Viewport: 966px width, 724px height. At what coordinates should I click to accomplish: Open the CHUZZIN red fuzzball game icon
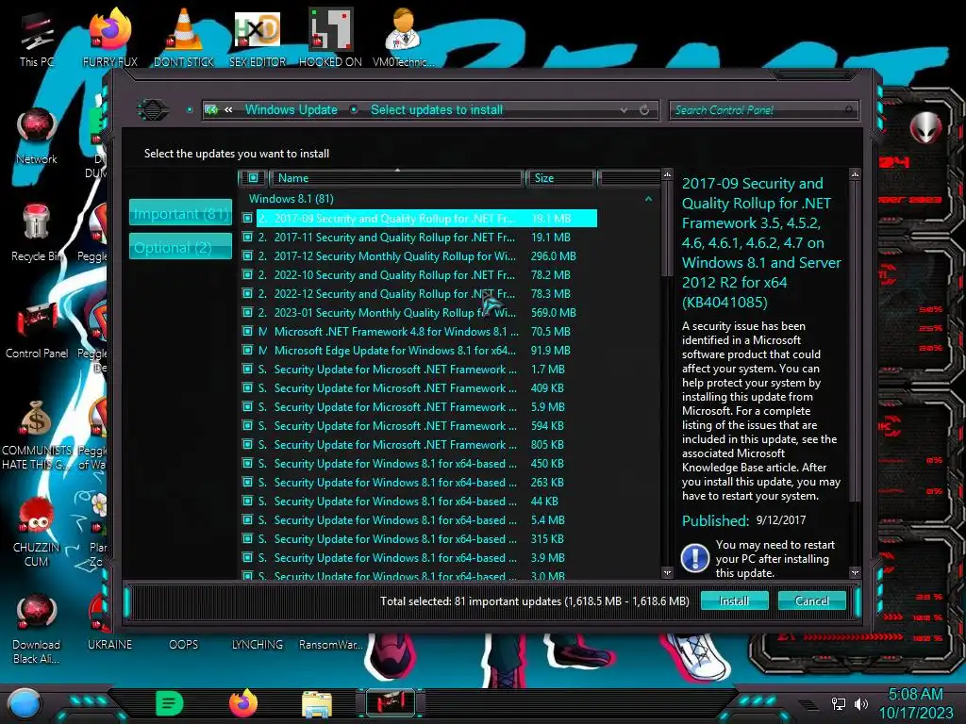(x=37, y=533)
